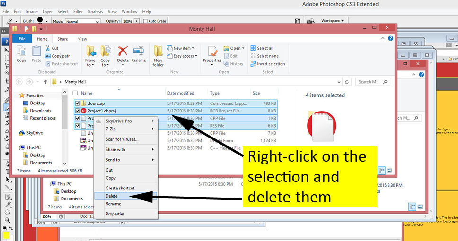This screenshot has width=458, height=241.
Task: Open Downloads in Favorites navigation pane
Action: point(37,111)
